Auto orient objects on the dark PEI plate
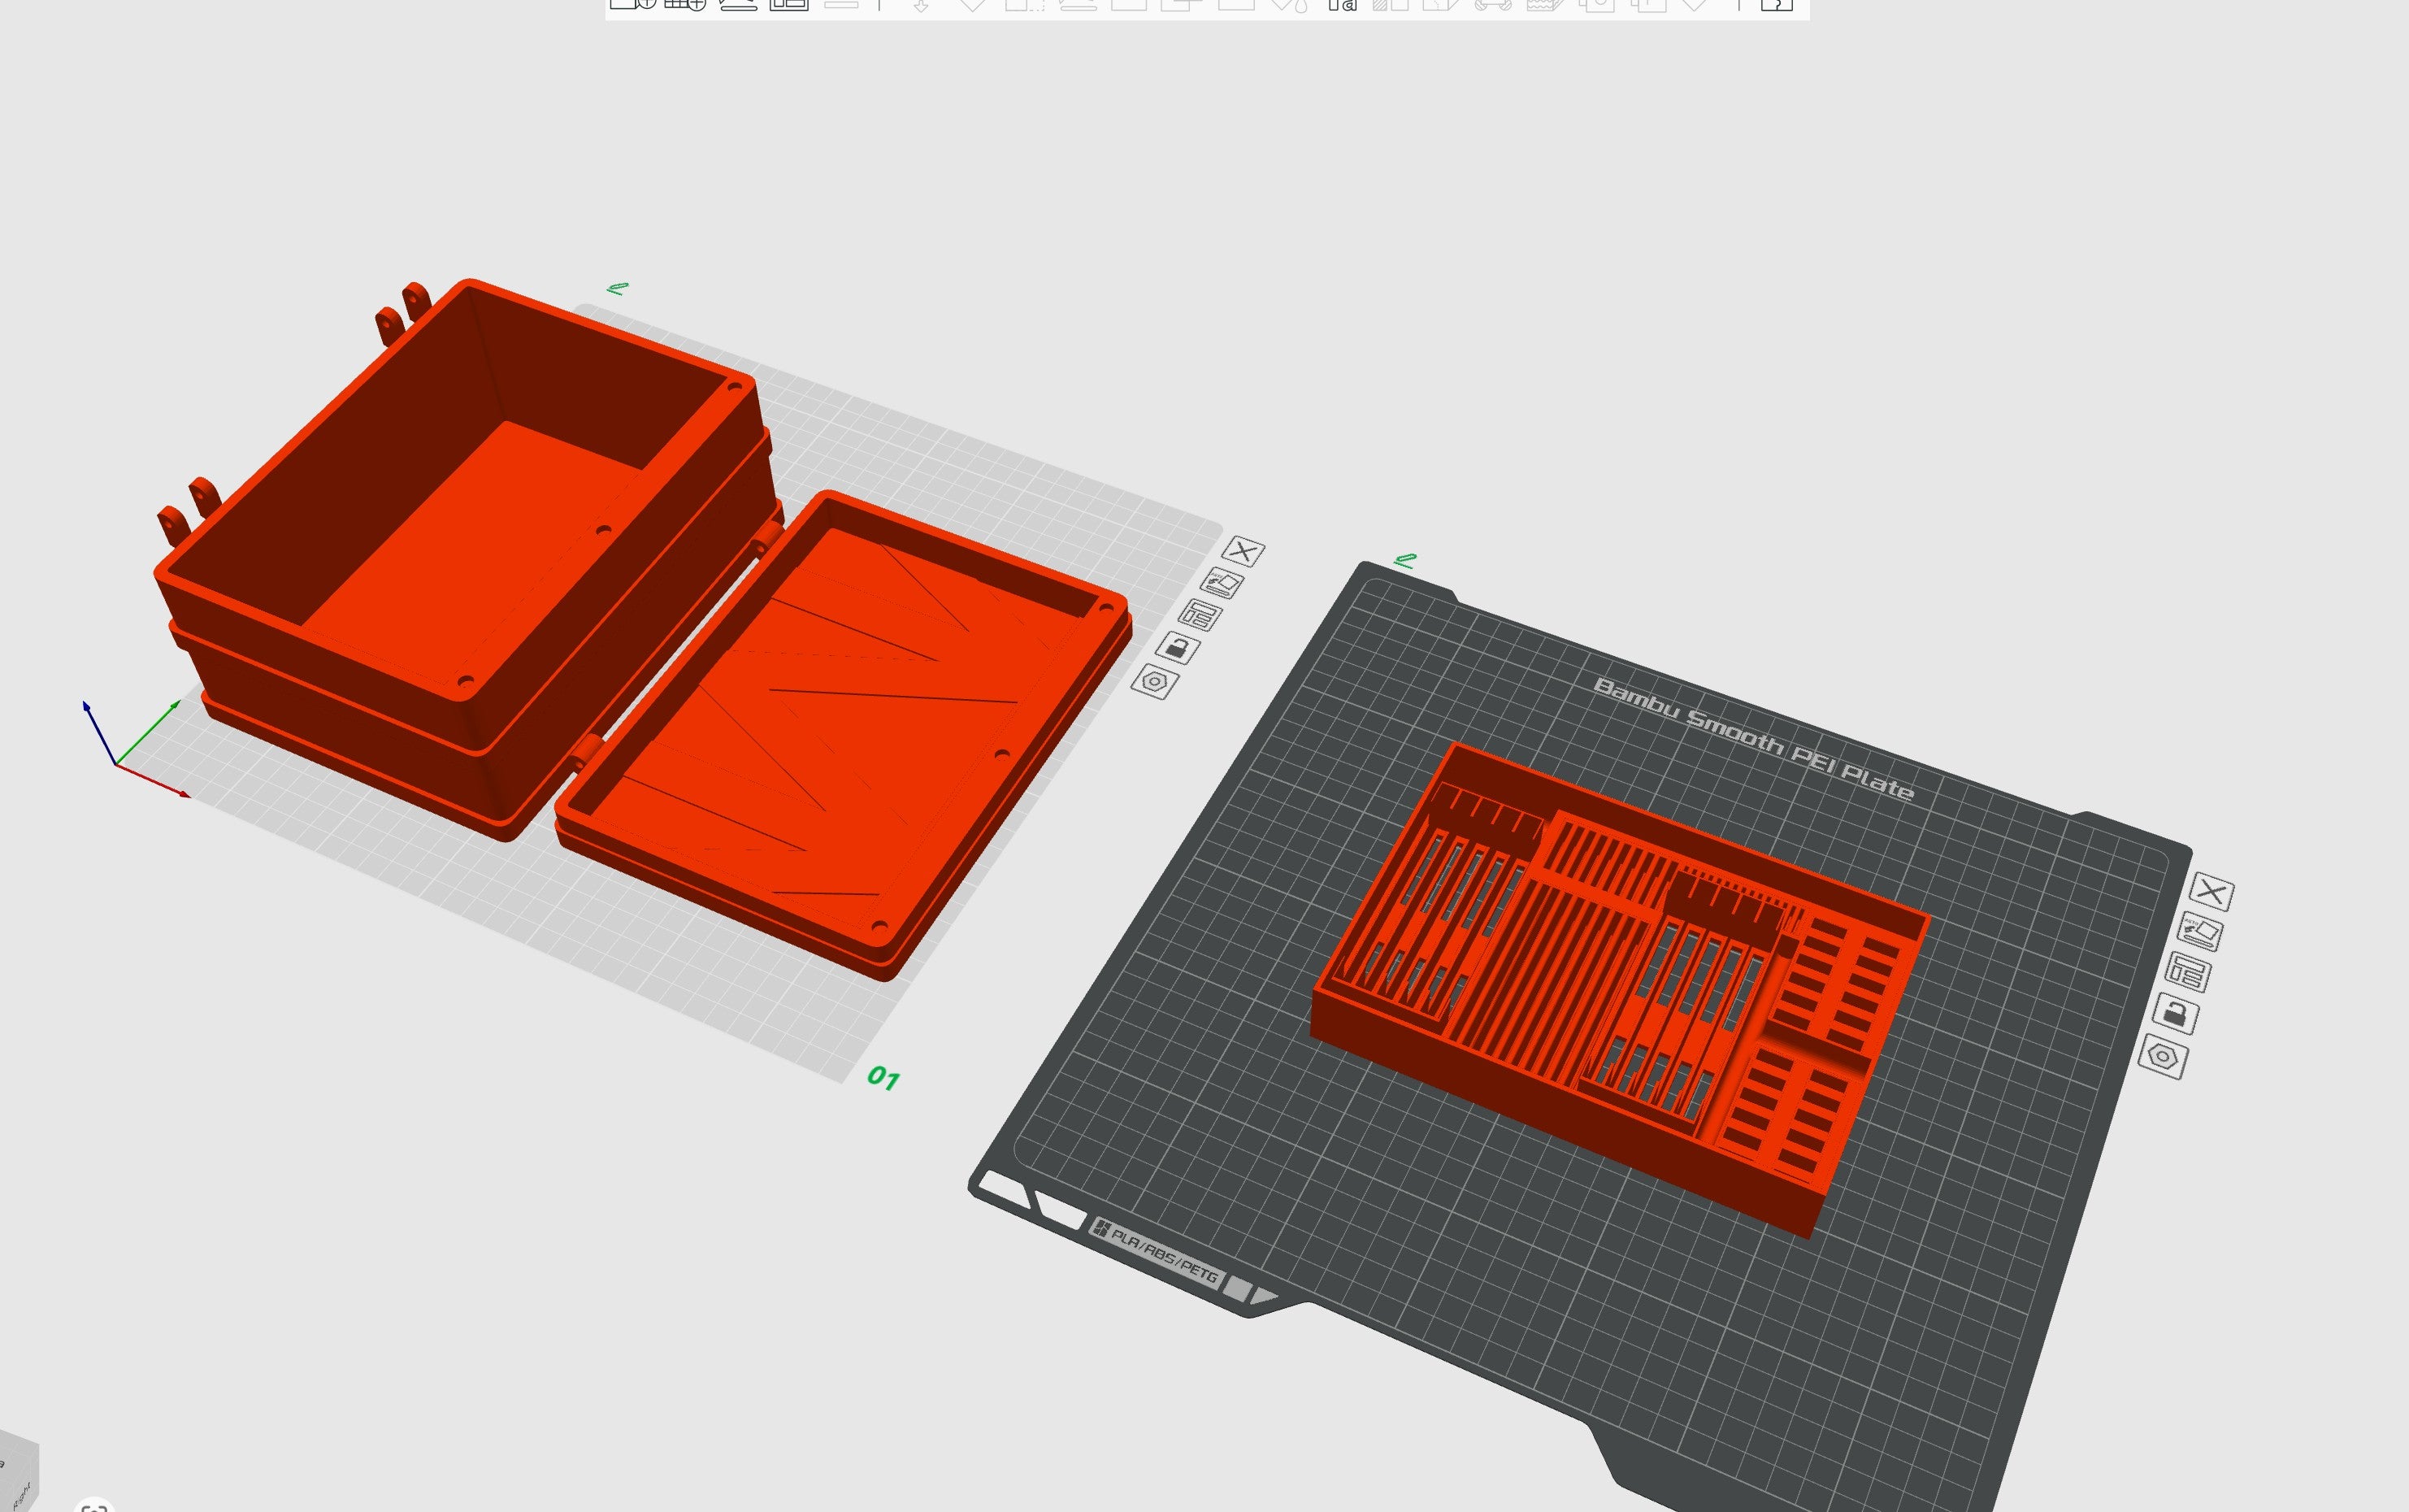 click(2200, 932)
